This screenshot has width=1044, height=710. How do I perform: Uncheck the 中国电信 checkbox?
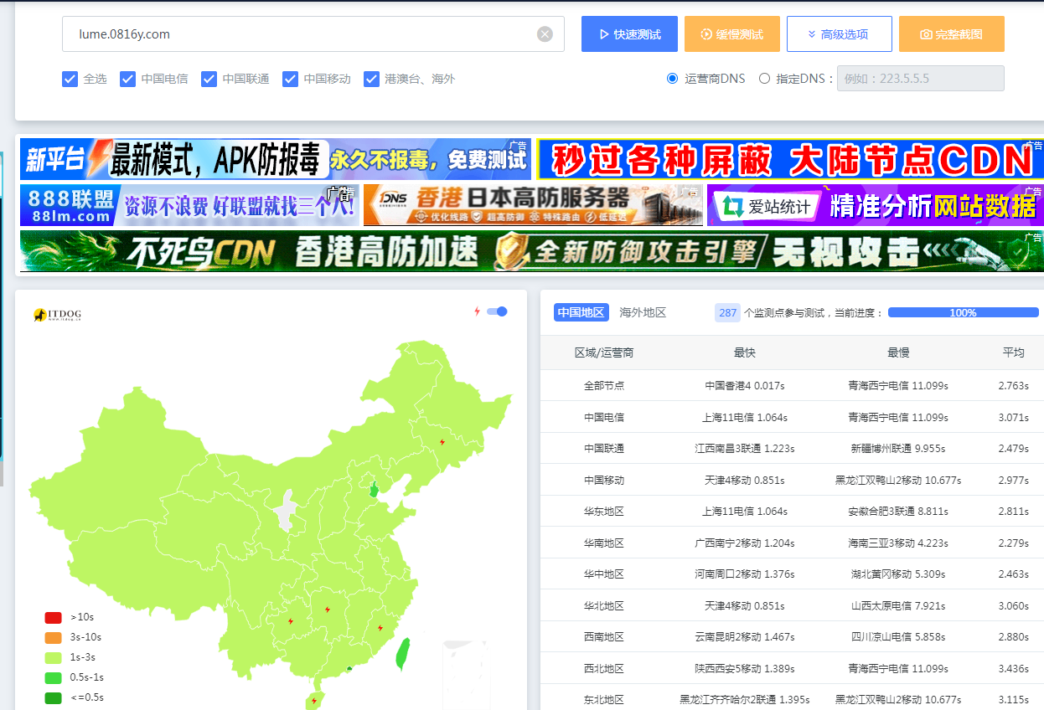click(x=127, y=79)
